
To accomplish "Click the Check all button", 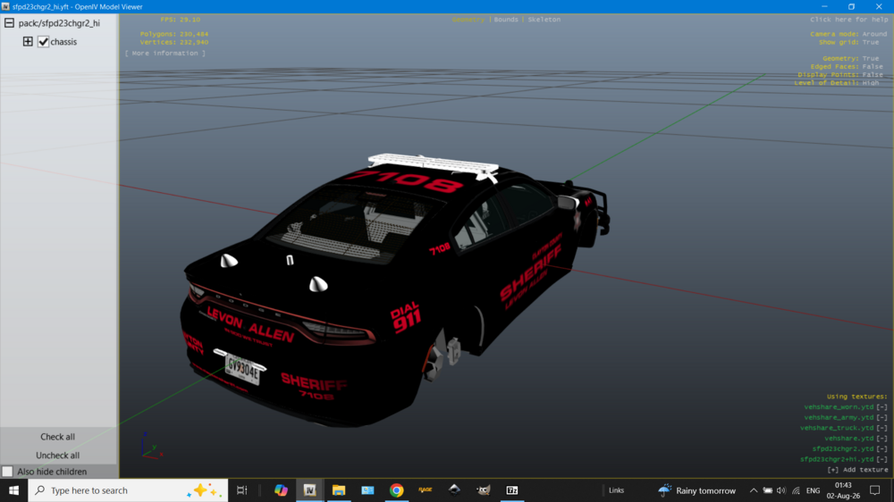I will point(57,437).
